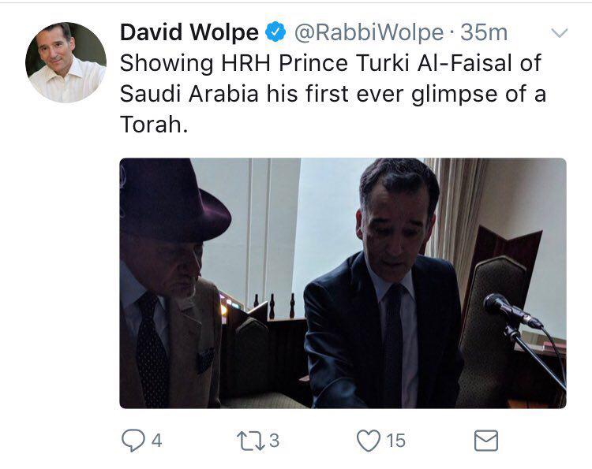Image resolution: width=592 pixels, height=469 pixels.
Task: Click the 35m timestamp
Action: pyautogui.click(x=484, y=33)
